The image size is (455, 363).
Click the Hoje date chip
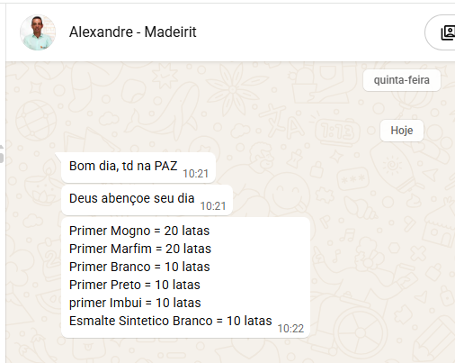(x=402, y=131)
